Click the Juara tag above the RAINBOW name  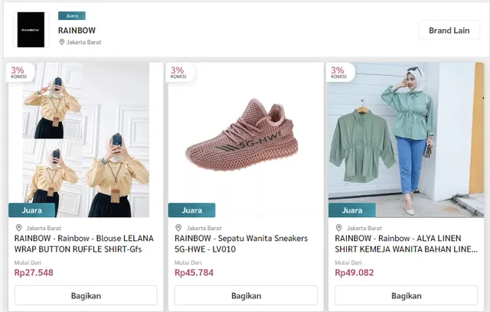(x=71, y=15)
